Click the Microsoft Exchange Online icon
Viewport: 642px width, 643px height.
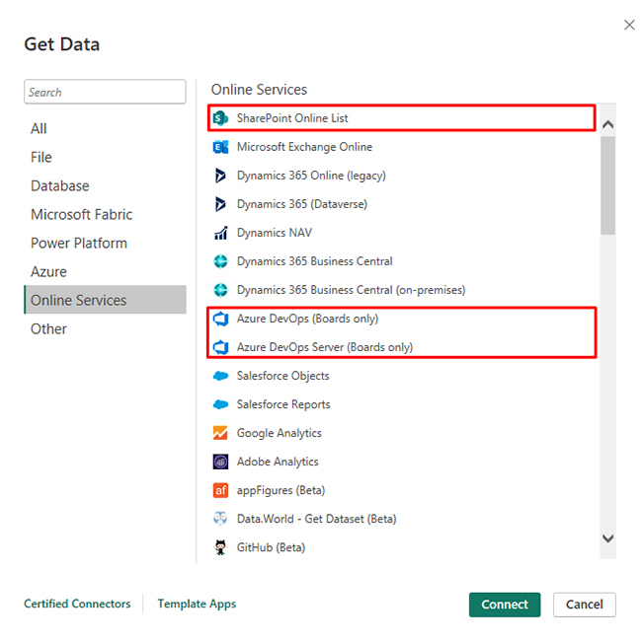click(220, 147)
